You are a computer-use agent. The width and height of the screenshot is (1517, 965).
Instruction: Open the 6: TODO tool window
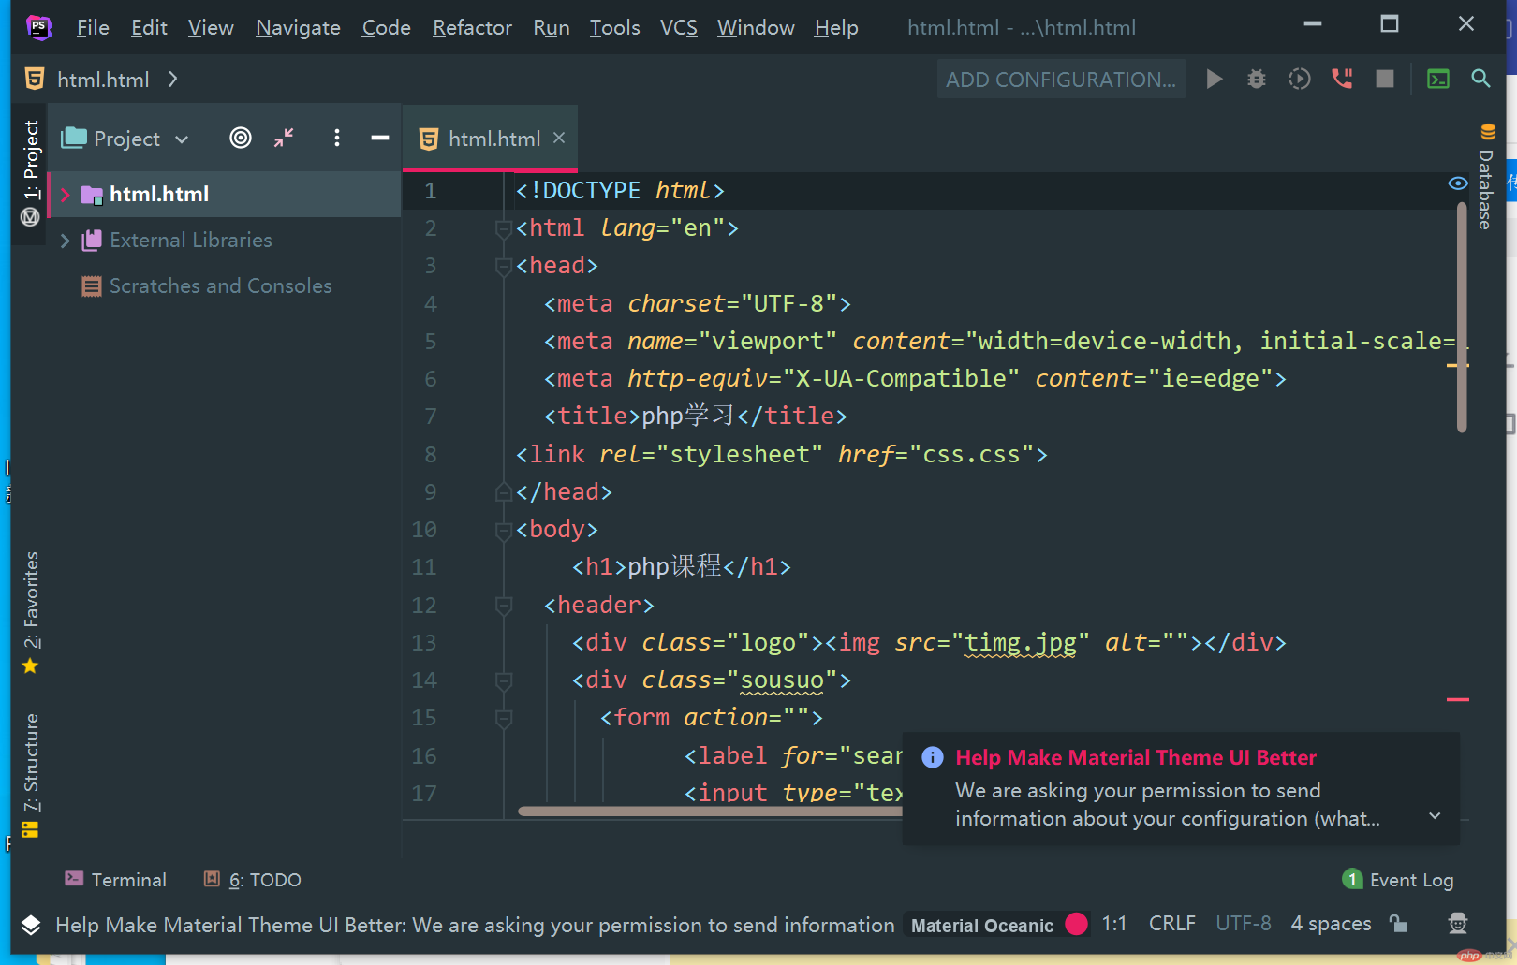253,880
